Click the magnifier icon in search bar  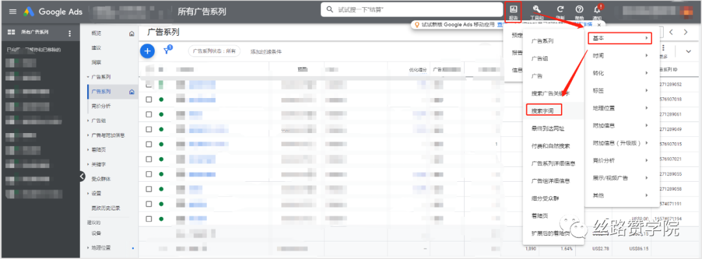[330, 9]
